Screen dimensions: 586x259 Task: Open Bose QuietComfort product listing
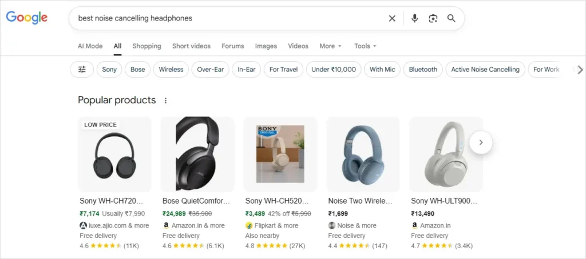pos(196,201)
